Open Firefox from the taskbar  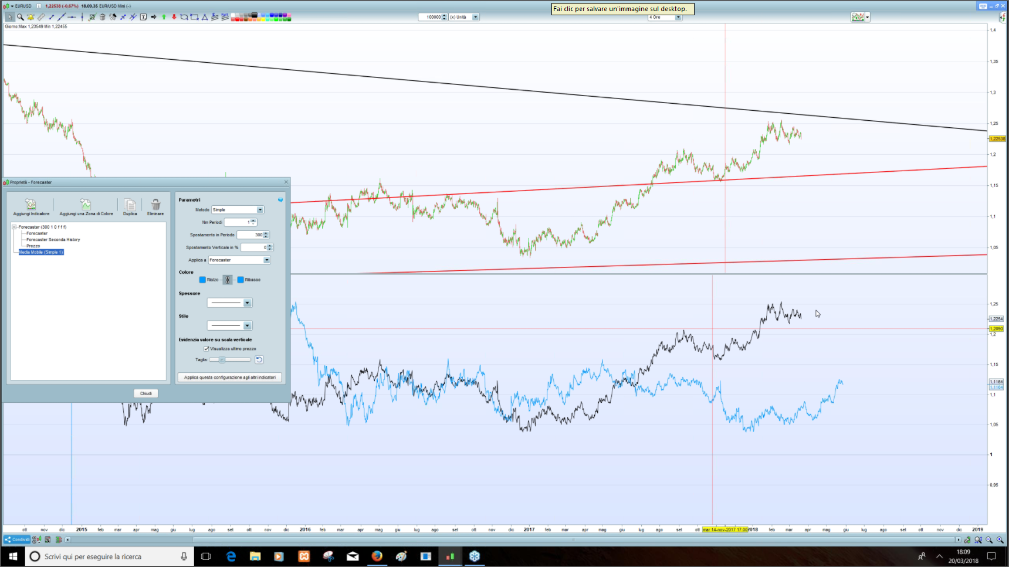point(377,556)
